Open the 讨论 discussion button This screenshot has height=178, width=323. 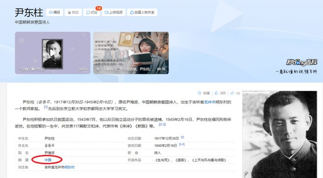point(92,12)
